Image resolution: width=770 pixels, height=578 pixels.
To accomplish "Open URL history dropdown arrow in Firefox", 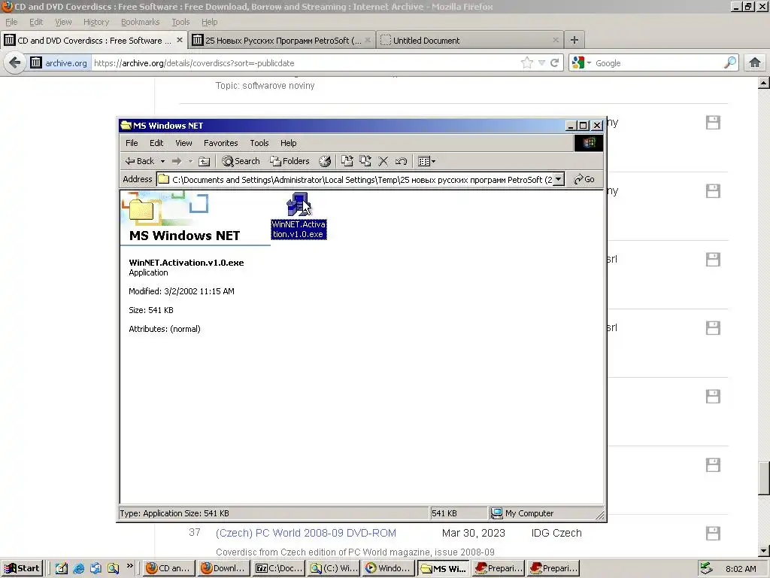I will [x=541, y=63].
